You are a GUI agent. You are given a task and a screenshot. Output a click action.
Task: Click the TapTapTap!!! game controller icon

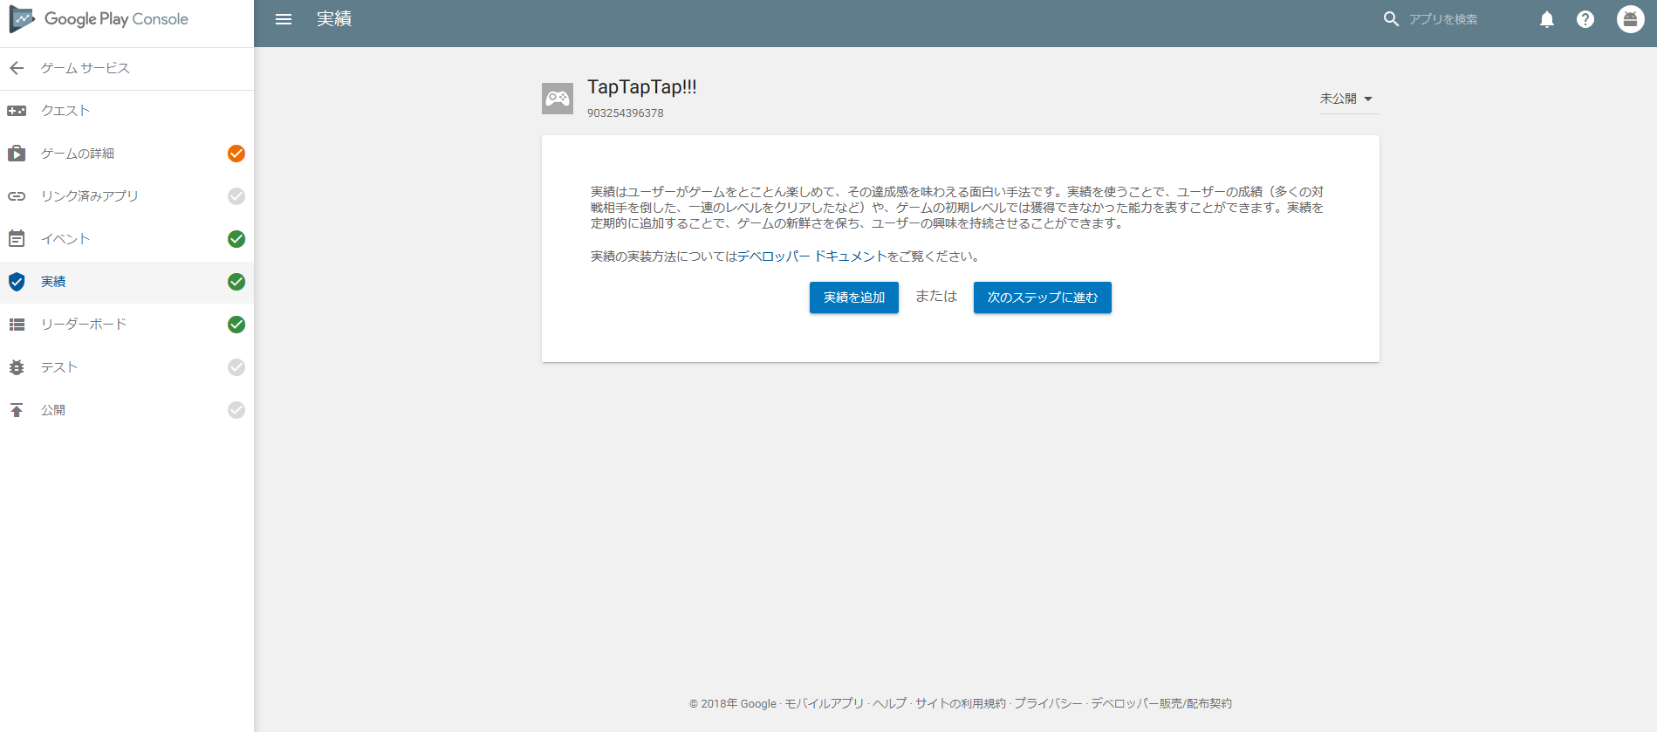pyautogui.click(x=558, y=99)
